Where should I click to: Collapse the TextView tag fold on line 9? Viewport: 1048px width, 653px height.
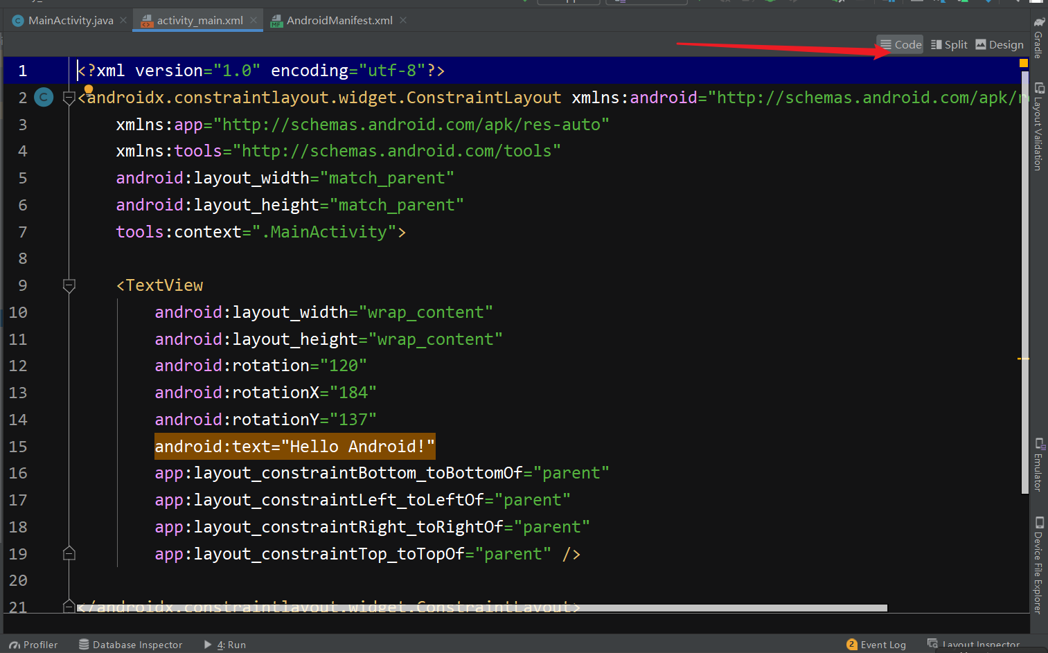click(69, 285)
